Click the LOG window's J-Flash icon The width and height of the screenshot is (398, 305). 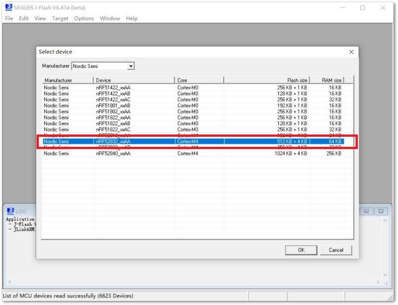[10, 211]
